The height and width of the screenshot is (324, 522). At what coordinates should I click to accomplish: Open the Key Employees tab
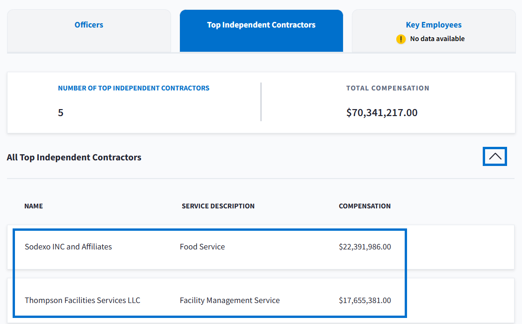click(433, 25)
